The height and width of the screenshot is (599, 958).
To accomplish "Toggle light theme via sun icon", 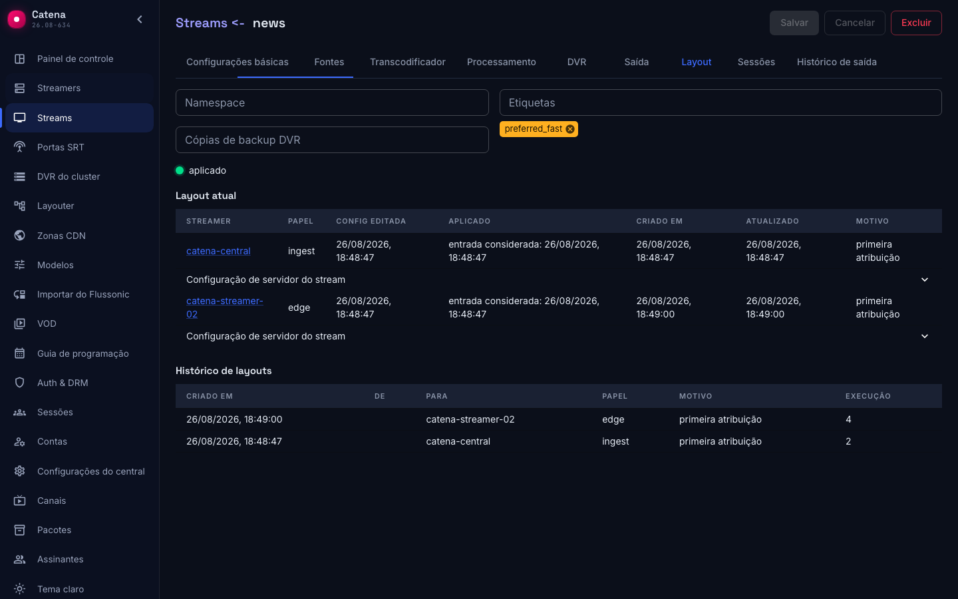I will [20, 589].
